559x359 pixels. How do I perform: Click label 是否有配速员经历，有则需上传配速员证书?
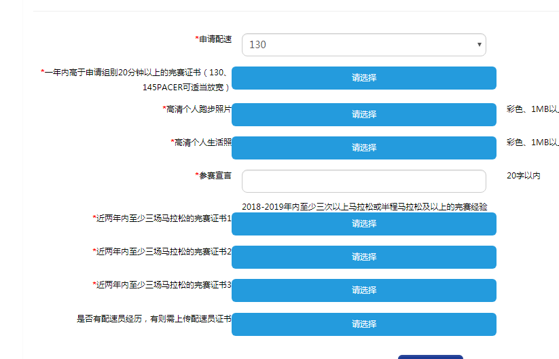[154, 319]
